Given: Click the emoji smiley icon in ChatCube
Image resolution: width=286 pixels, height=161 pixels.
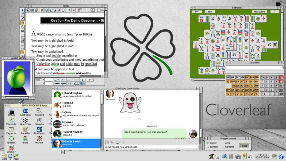Looking at the screenshot, I should (107, 142).
